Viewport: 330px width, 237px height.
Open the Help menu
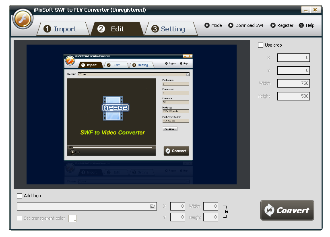[307, 25]
